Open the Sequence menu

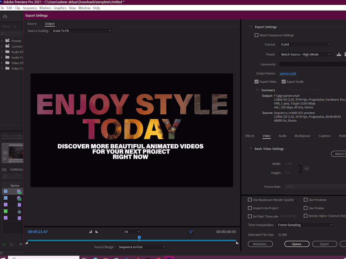(x=30, y=8)
